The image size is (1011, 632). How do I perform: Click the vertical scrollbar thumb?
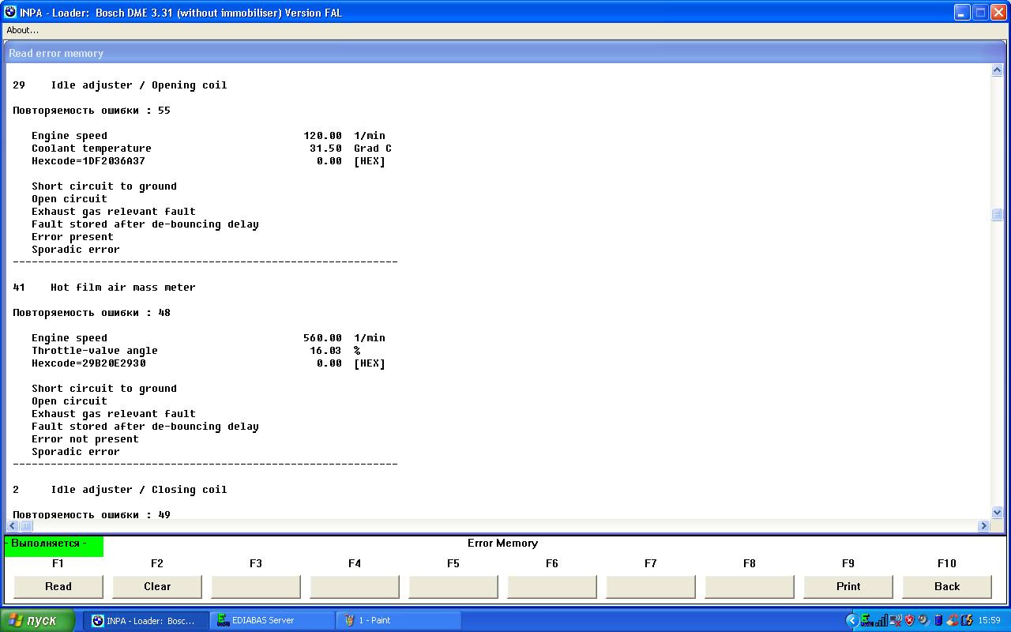(x=997, y=215)
